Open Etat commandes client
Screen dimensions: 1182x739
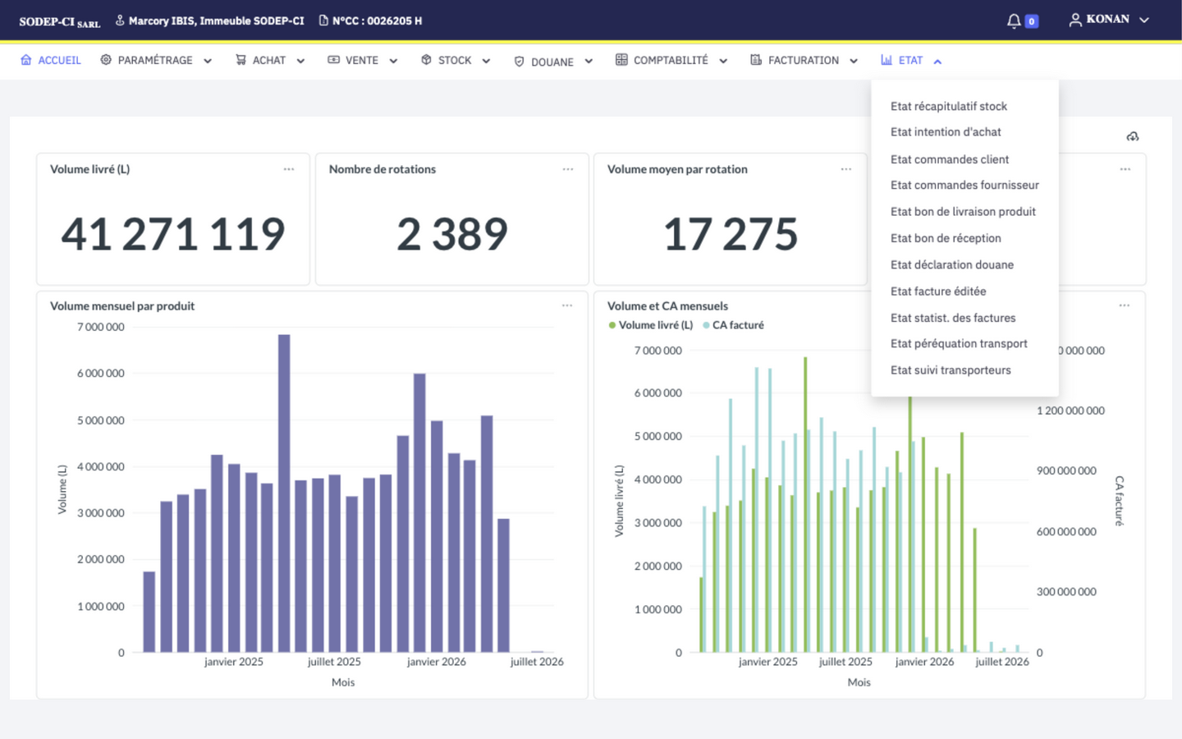coord(950,159)
